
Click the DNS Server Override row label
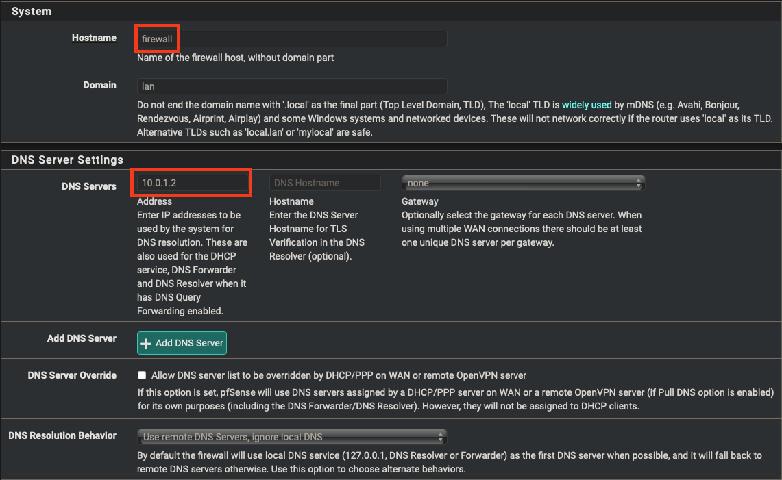(x=72, y=375)
